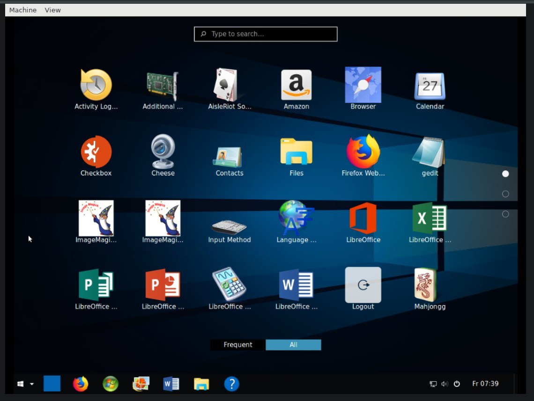Click the network status tray icon

point(433,384)
